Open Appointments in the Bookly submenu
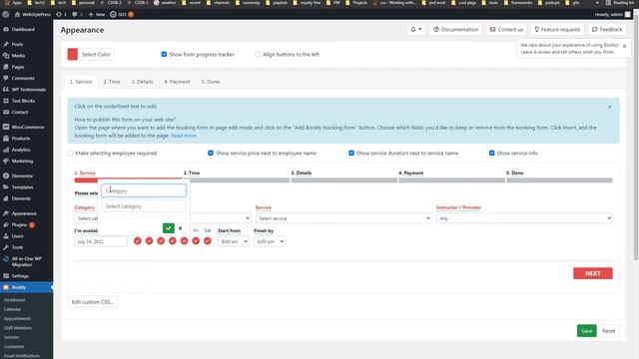Viewport: 639px width, 359px height. (x=17, y=319)
